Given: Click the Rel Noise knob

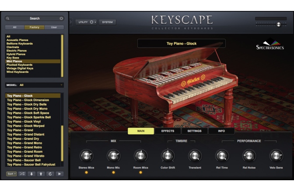Looking at the screenshot, I should (249, 155).
